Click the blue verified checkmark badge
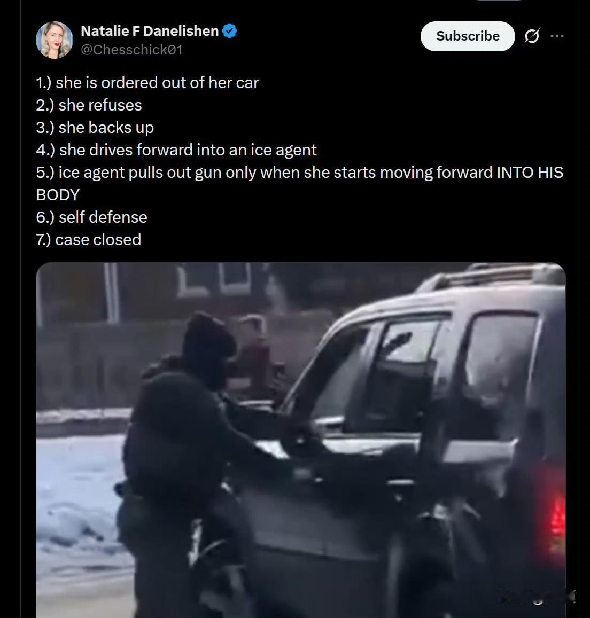590x618 pixels. point(229,31)
